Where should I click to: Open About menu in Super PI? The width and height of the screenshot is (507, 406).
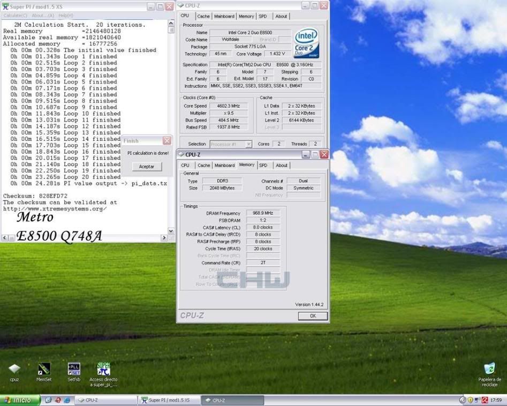click(x=43, y=15)
